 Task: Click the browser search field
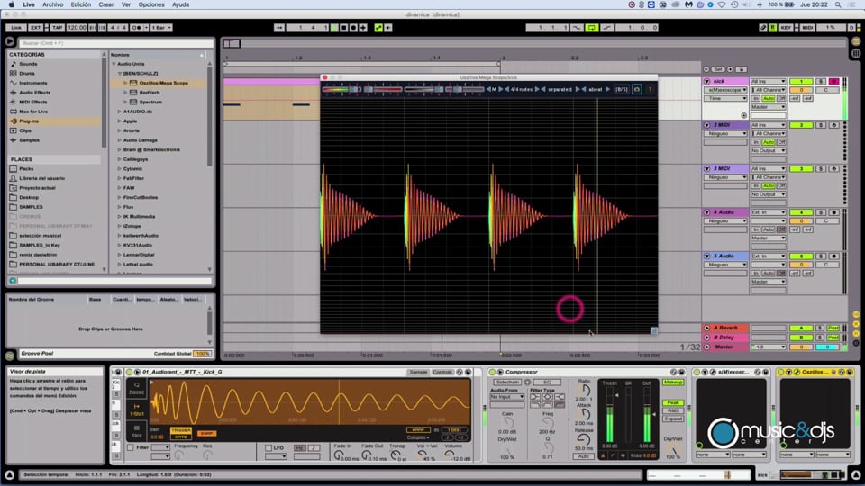[115, 42]
